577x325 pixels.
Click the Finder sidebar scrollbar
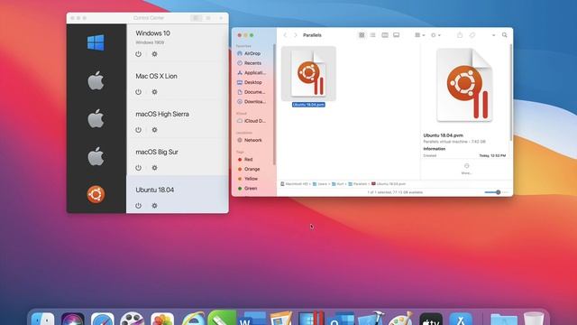[x=274, y=105]
